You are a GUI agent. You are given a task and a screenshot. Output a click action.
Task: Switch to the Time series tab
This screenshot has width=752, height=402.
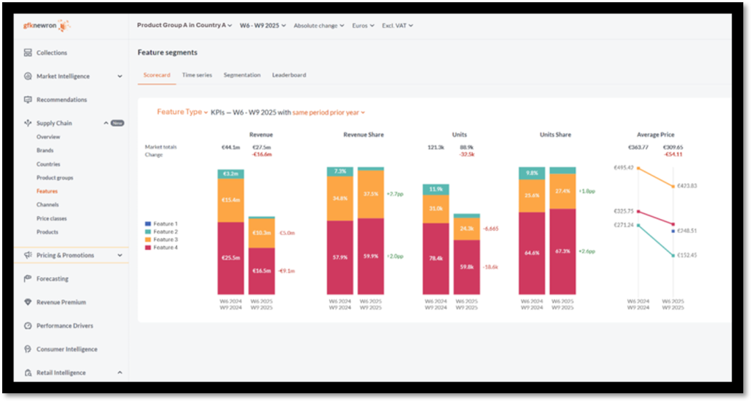197,75
